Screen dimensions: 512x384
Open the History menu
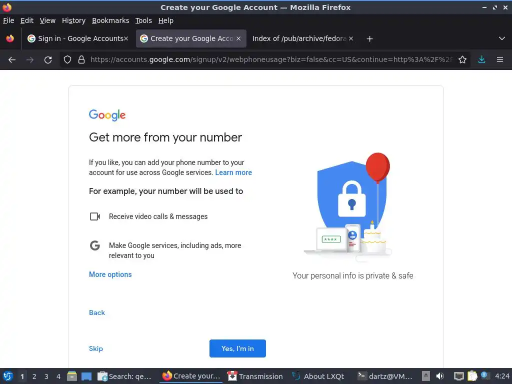click(x=73, y=20)
